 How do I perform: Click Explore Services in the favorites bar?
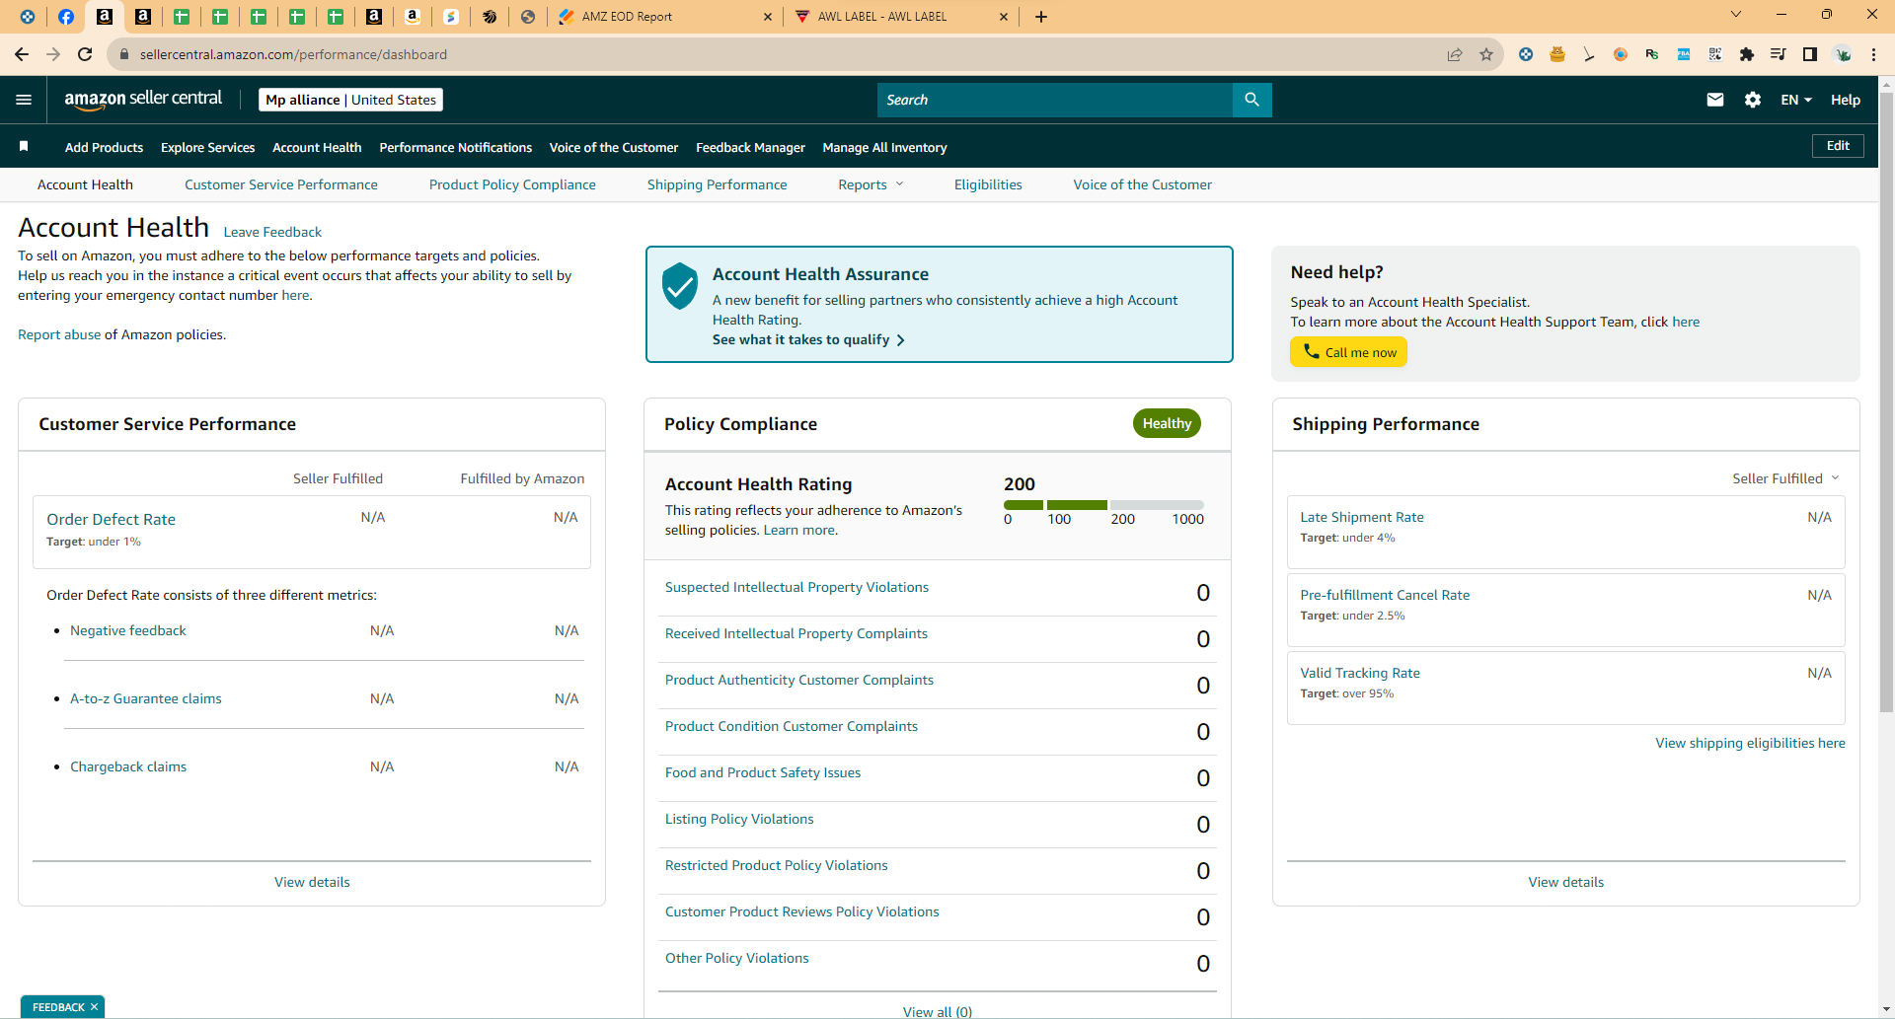207,147
